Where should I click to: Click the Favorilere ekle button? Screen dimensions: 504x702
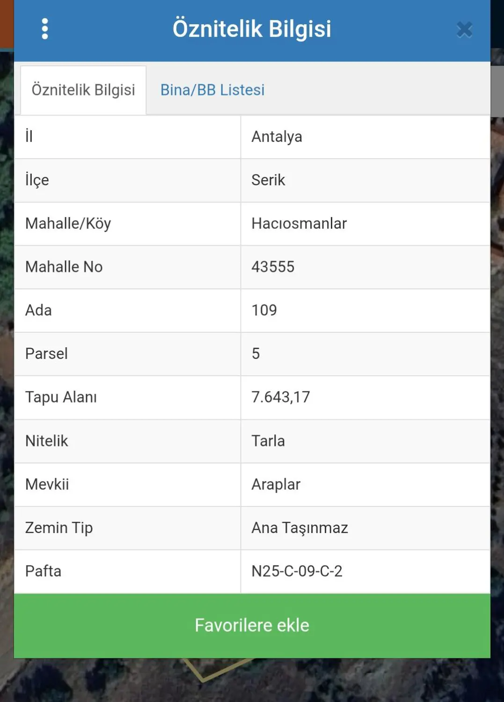pyautogui.click(x=252, y=626)
